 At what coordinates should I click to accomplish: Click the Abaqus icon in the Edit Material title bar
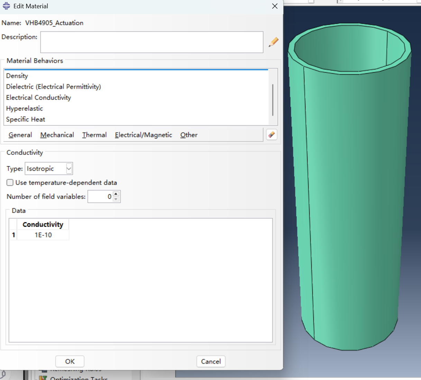(6, 6)
